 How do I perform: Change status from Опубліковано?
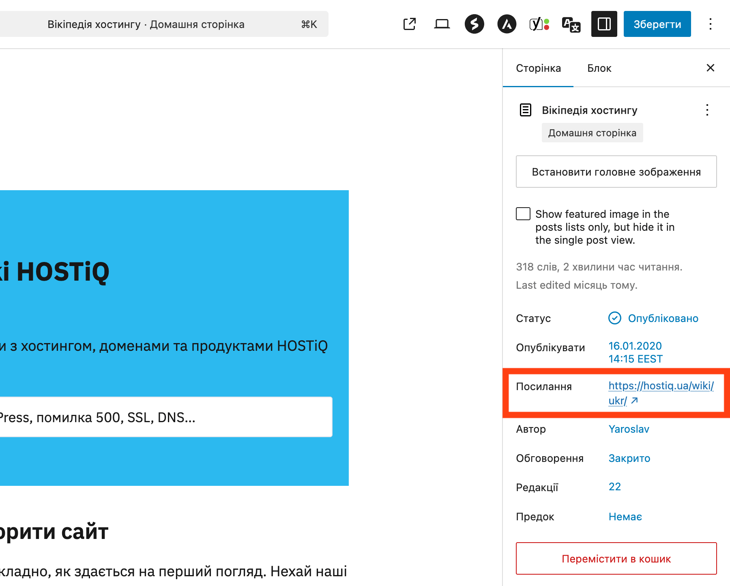click(x=654, y=318)
